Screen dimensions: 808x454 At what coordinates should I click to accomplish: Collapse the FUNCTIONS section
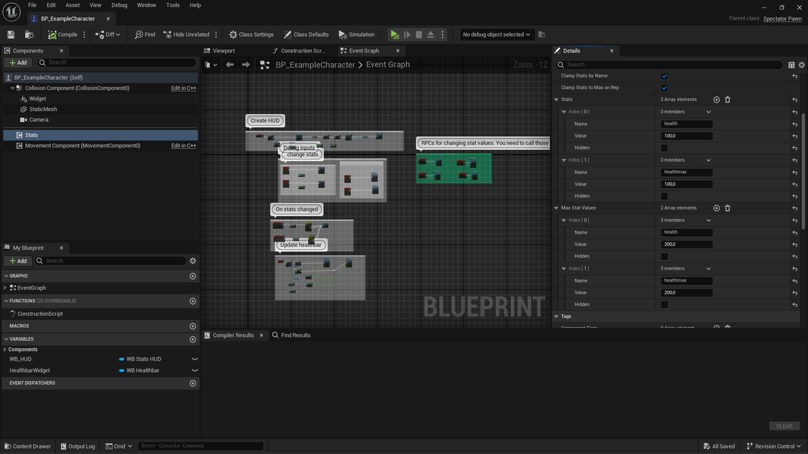click(6, 301)
